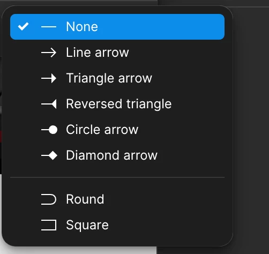Click the Circle arrow endpoint icon

(x=49, y=130)
